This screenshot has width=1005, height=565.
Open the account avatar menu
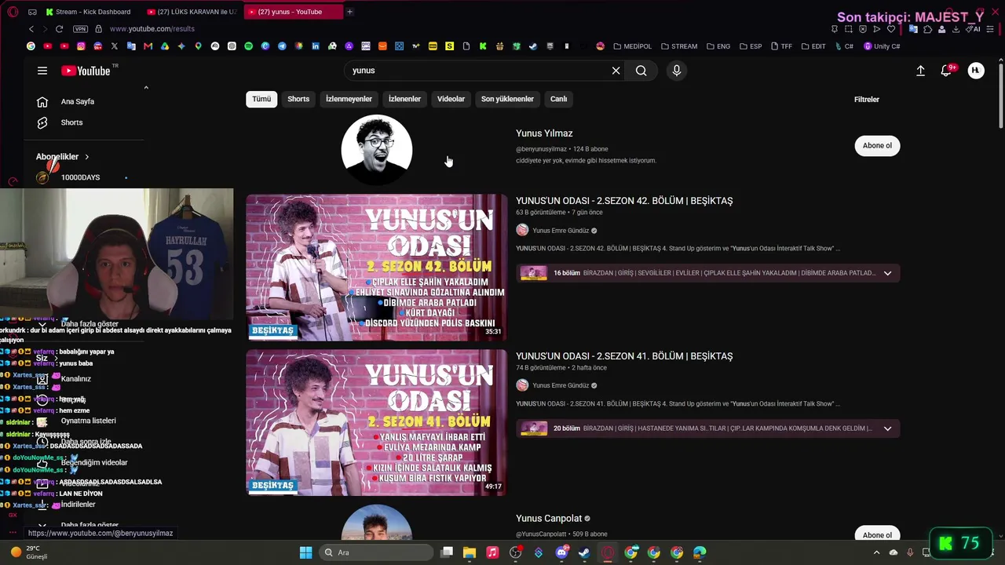point(976,71)
